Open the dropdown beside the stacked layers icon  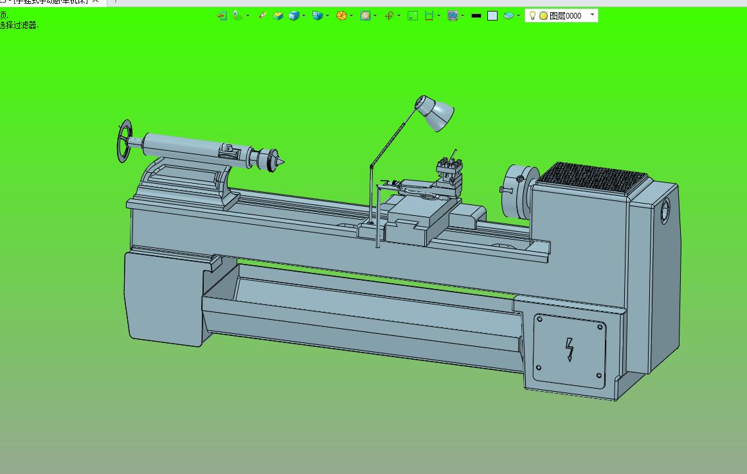518,15
